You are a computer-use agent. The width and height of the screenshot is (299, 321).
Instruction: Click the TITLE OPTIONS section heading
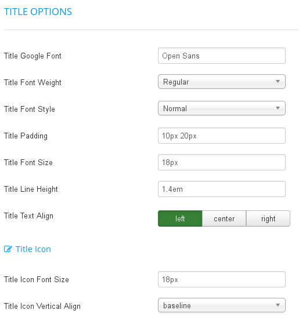coord(38,12)
